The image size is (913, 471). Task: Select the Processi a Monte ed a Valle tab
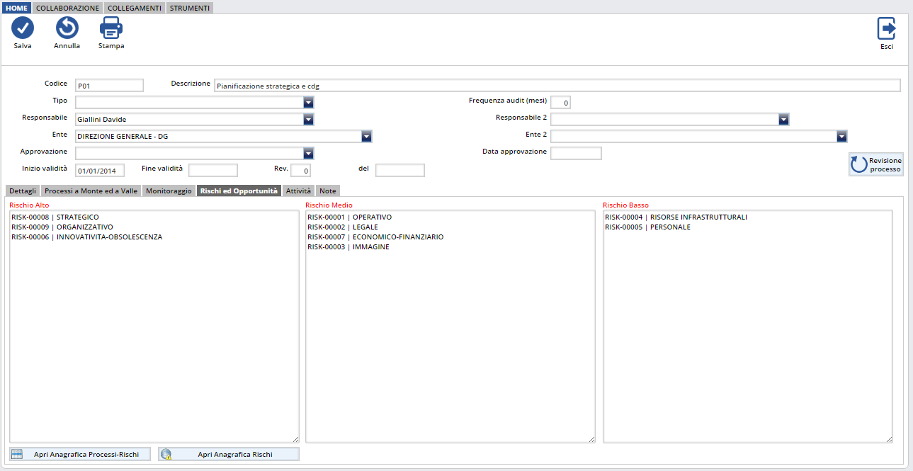[91, 191]
